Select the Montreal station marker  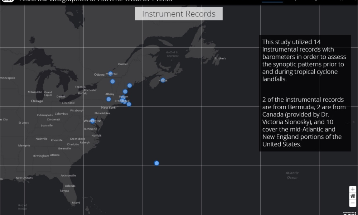[x=110, y=73]
